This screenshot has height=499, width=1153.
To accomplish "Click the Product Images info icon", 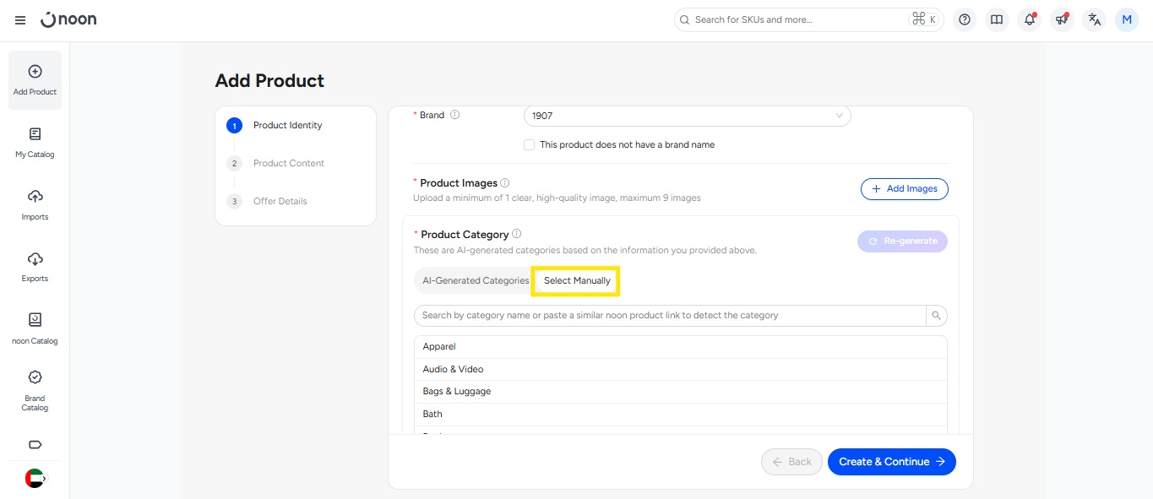I will [505, 182].
